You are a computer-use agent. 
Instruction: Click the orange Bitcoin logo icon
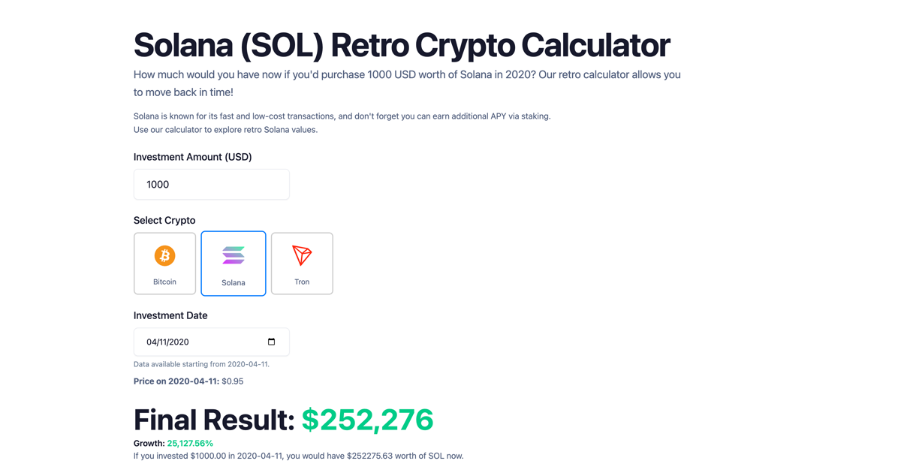pyautogui.click(x=164, y=255)
